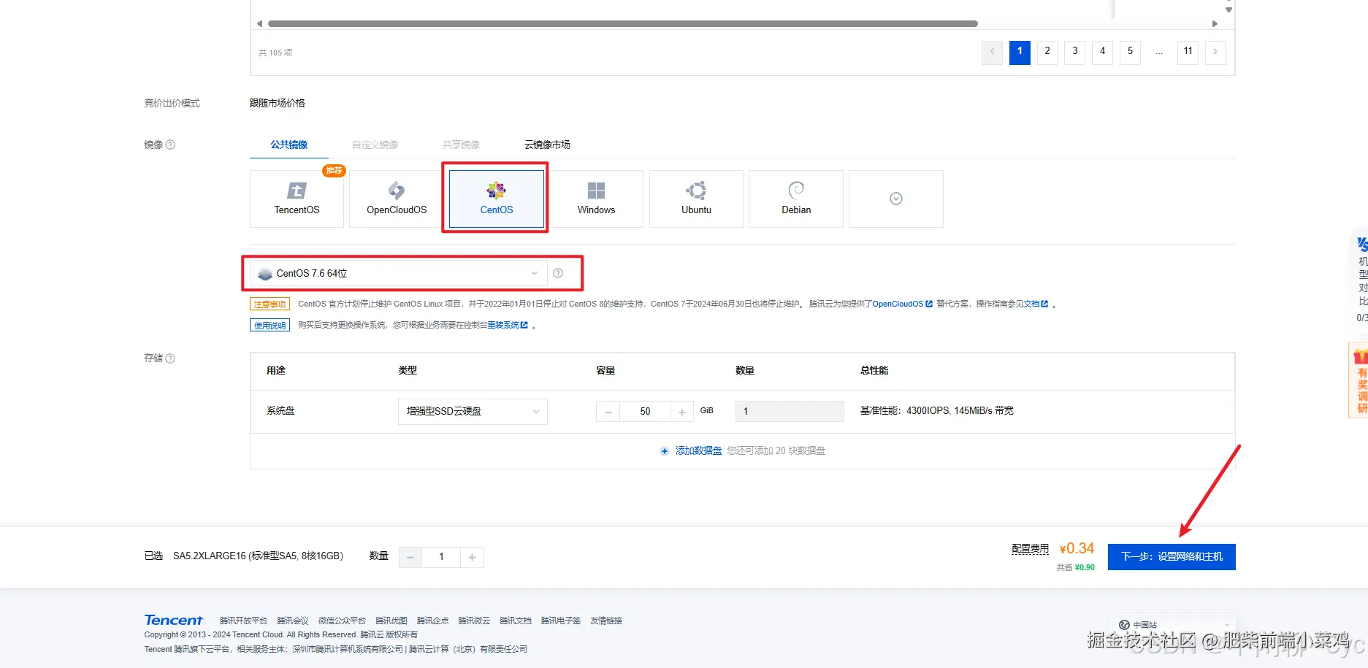Open the 重装系统 link
Screen dimensions: 1368x668
coord(508,325)
